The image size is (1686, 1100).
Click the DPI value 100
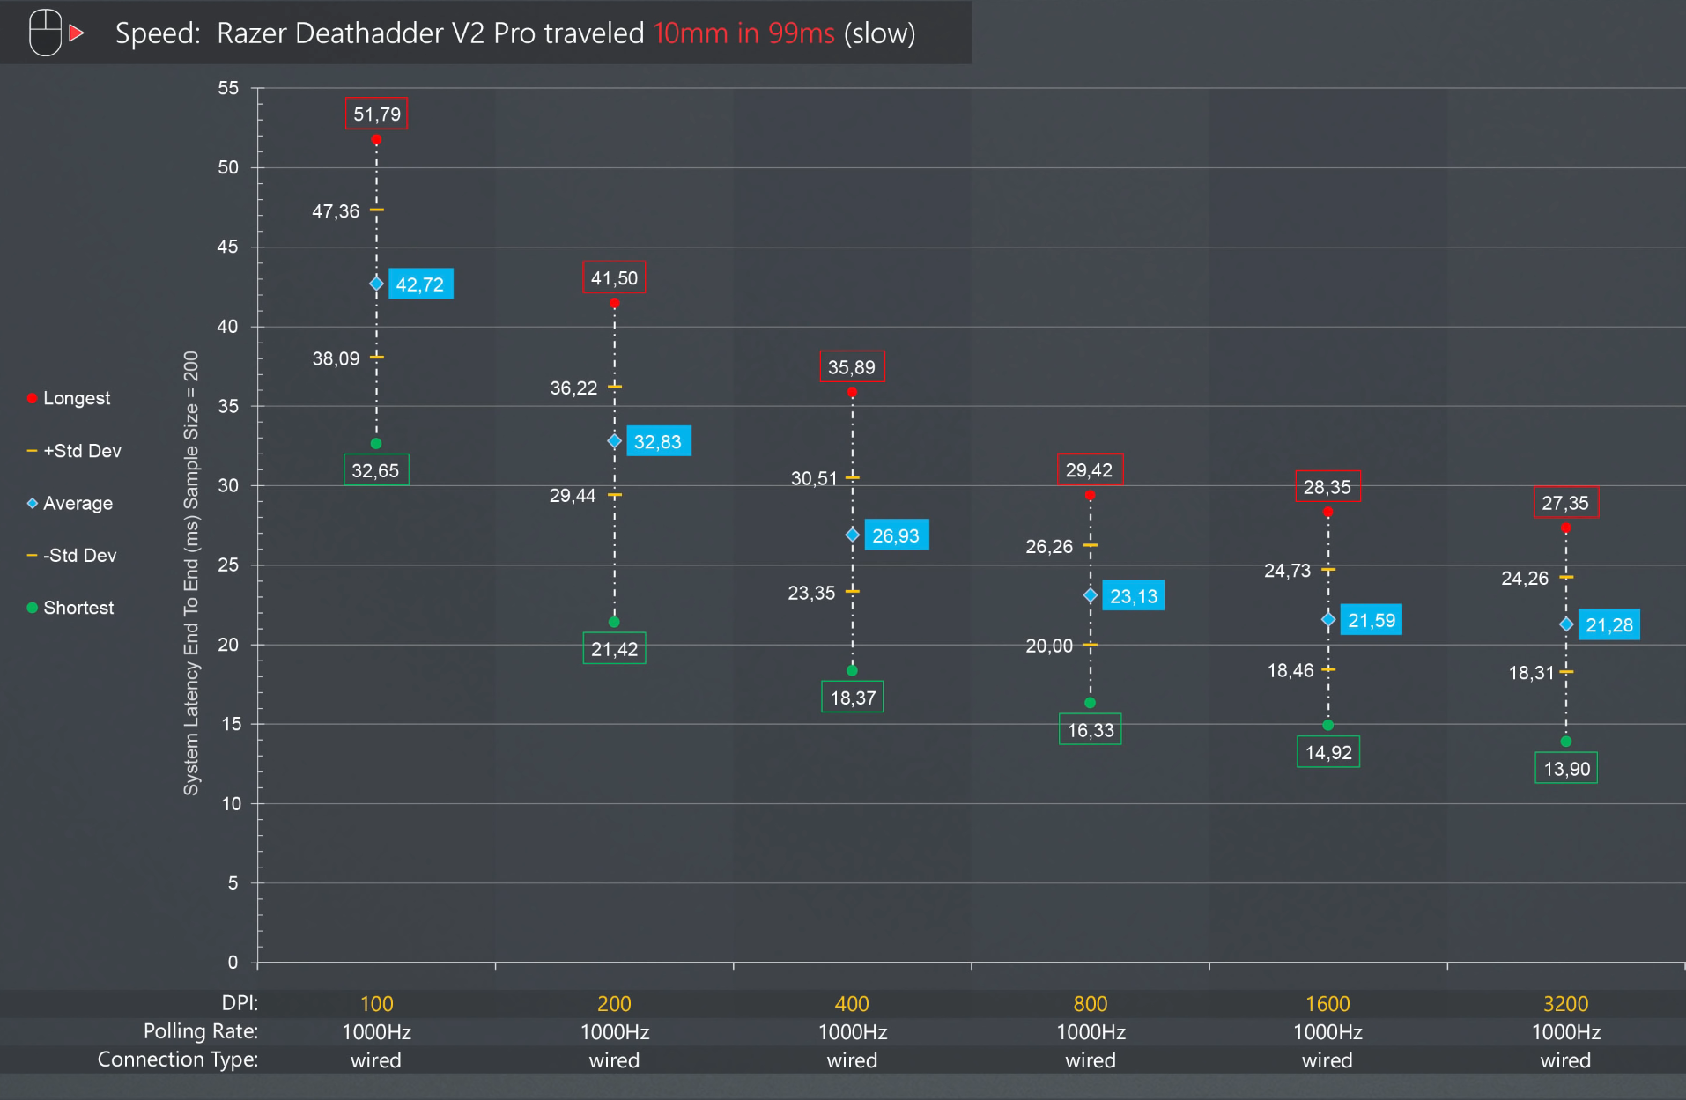point(376,1003)
